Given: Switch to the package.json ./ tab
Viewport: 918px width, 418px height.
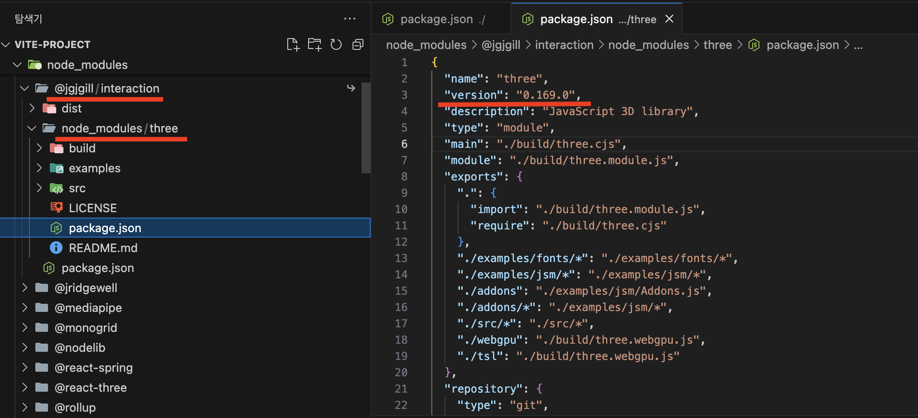Looking at the screenshot, I should point(441,19).
